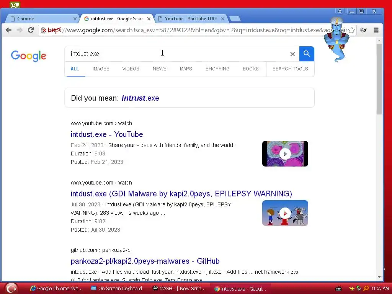The height and width of the screenshot is (294, 392).
Task: Click the orange magnifier tray icon
Action: coord(366,289)
